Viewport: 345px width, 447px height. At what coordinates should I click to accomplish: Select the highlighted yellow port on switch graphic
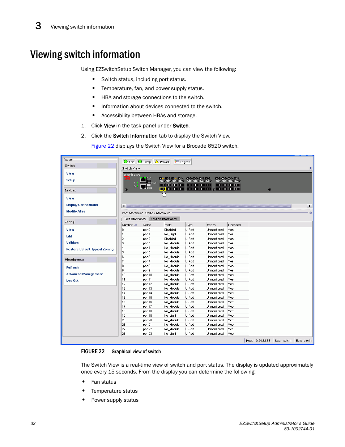click(x=163, y=189)
